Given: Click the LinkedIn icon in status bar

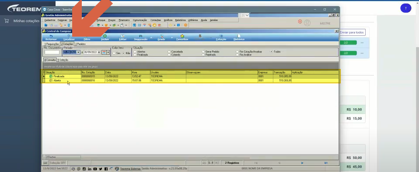Looking at the screenshot, I should [x=90, y=169].
